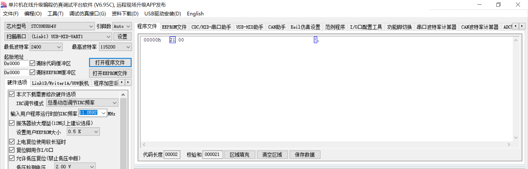Switch to EEPROM文件 tab
Image resolution: width=528 pixels, height=169 pixels.
(174, 27)
